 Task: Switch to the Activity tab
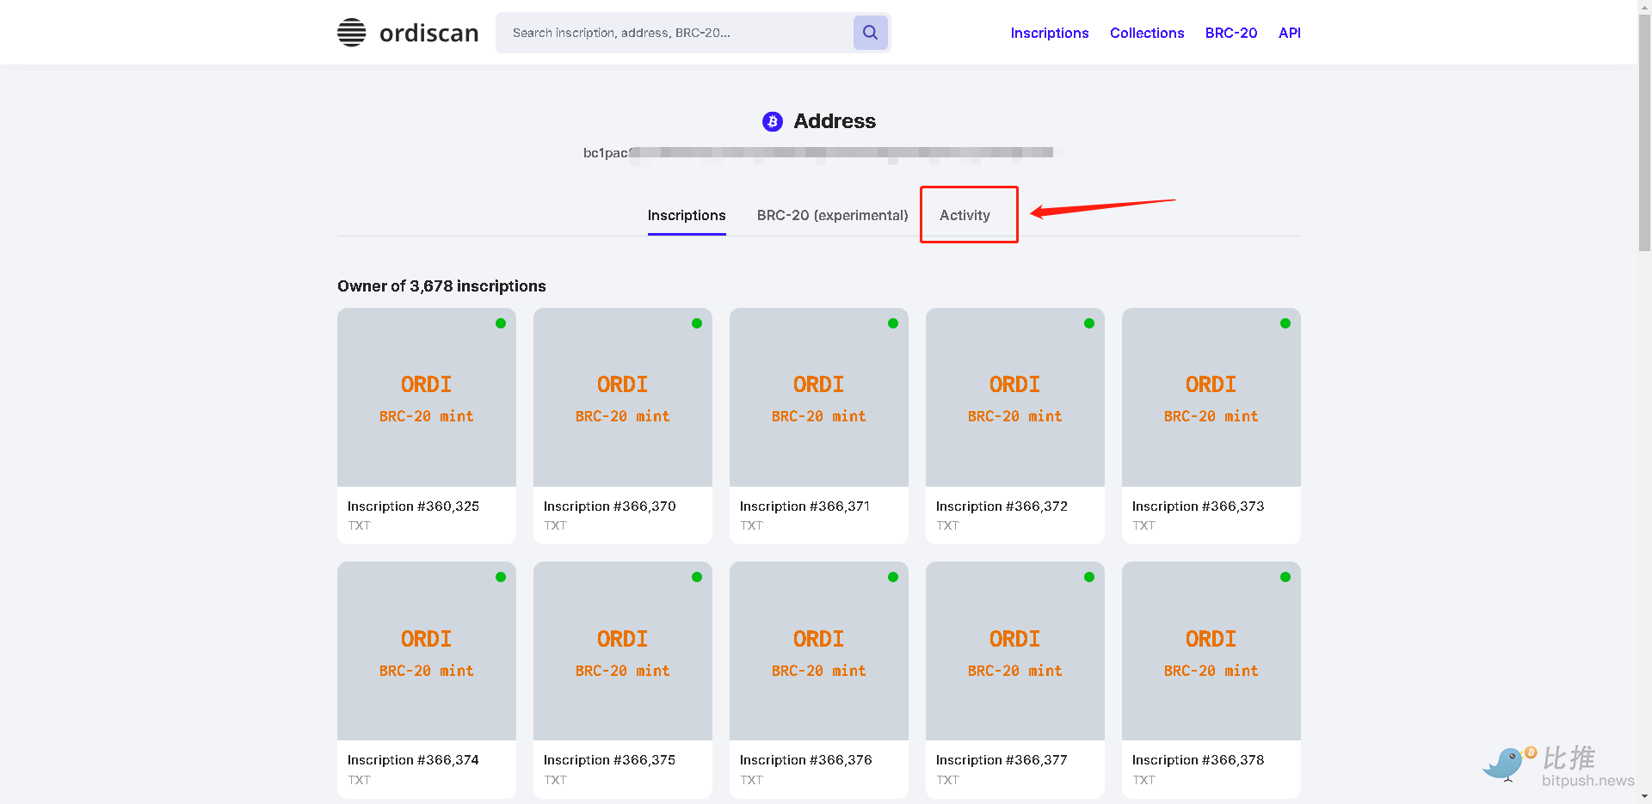coord(965,215)
